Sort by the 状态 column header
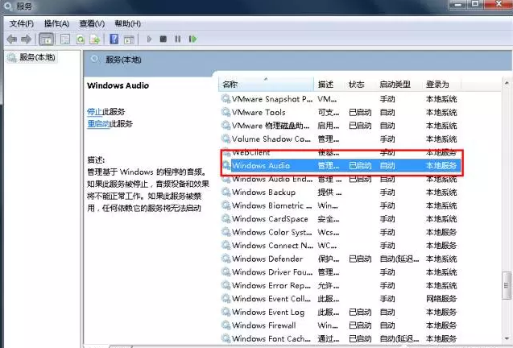The width and height of the screenshot is (513, 348). pos(360,84)
